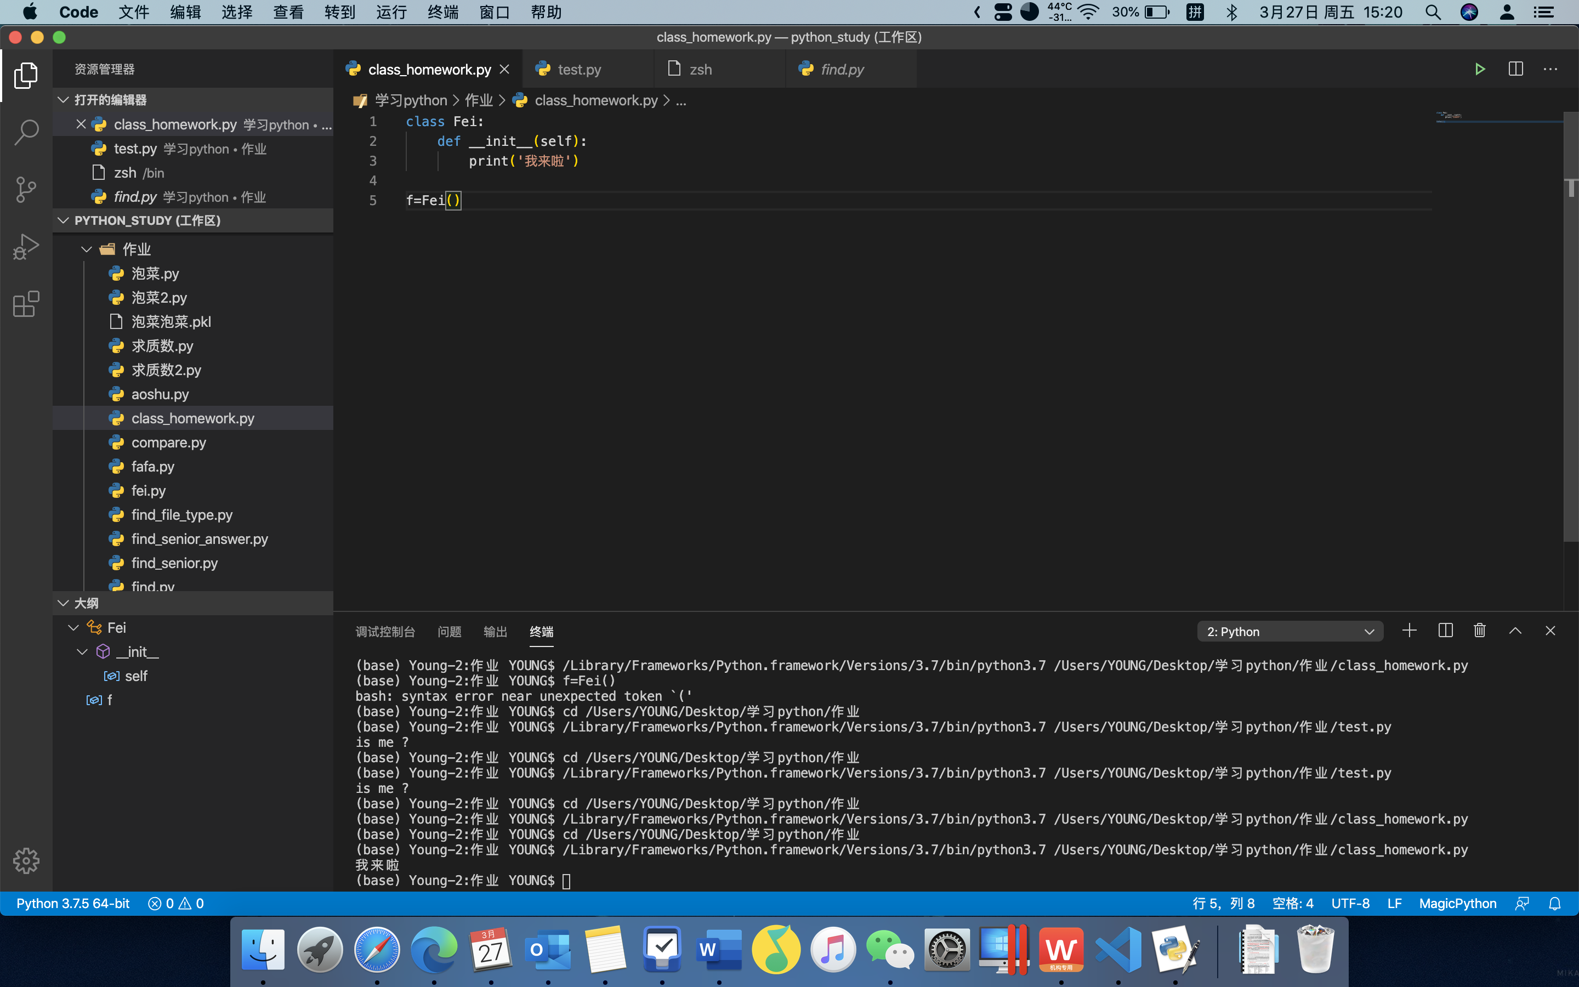
Task: Run Python file with play button
Action: [x=1480, y=69]
